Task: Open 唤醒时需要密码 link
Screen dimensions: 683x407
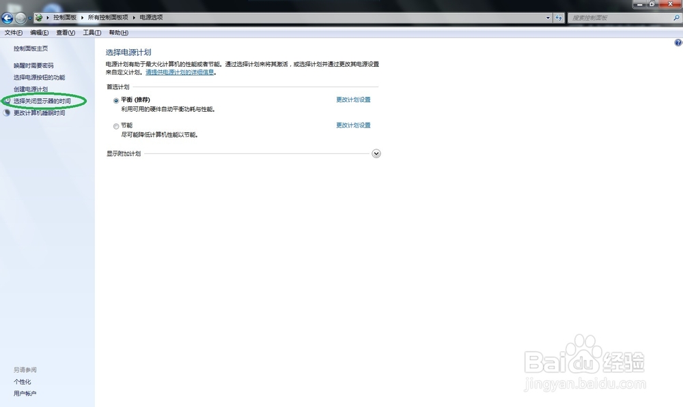Action: tap(33, 65)
